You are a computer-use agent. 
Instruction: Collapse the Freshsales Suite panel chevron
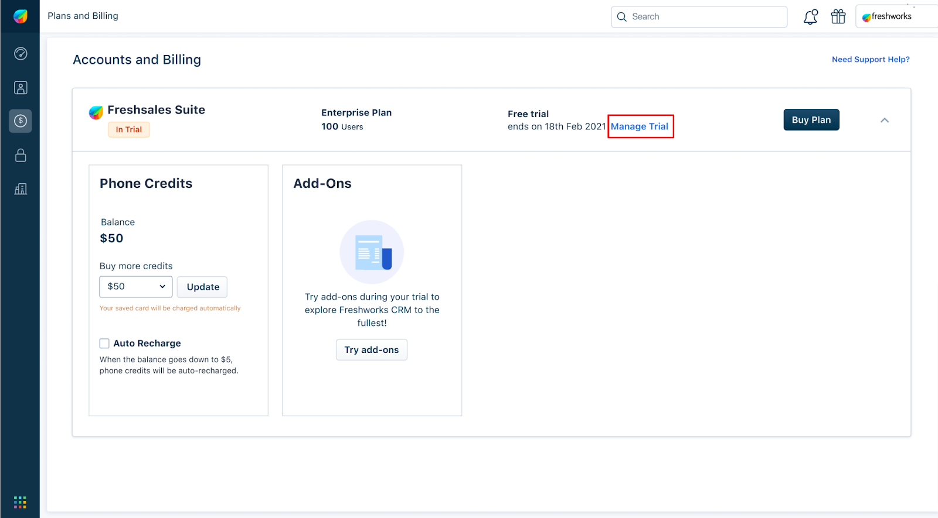pyautogui.click(x=885, y=120)
